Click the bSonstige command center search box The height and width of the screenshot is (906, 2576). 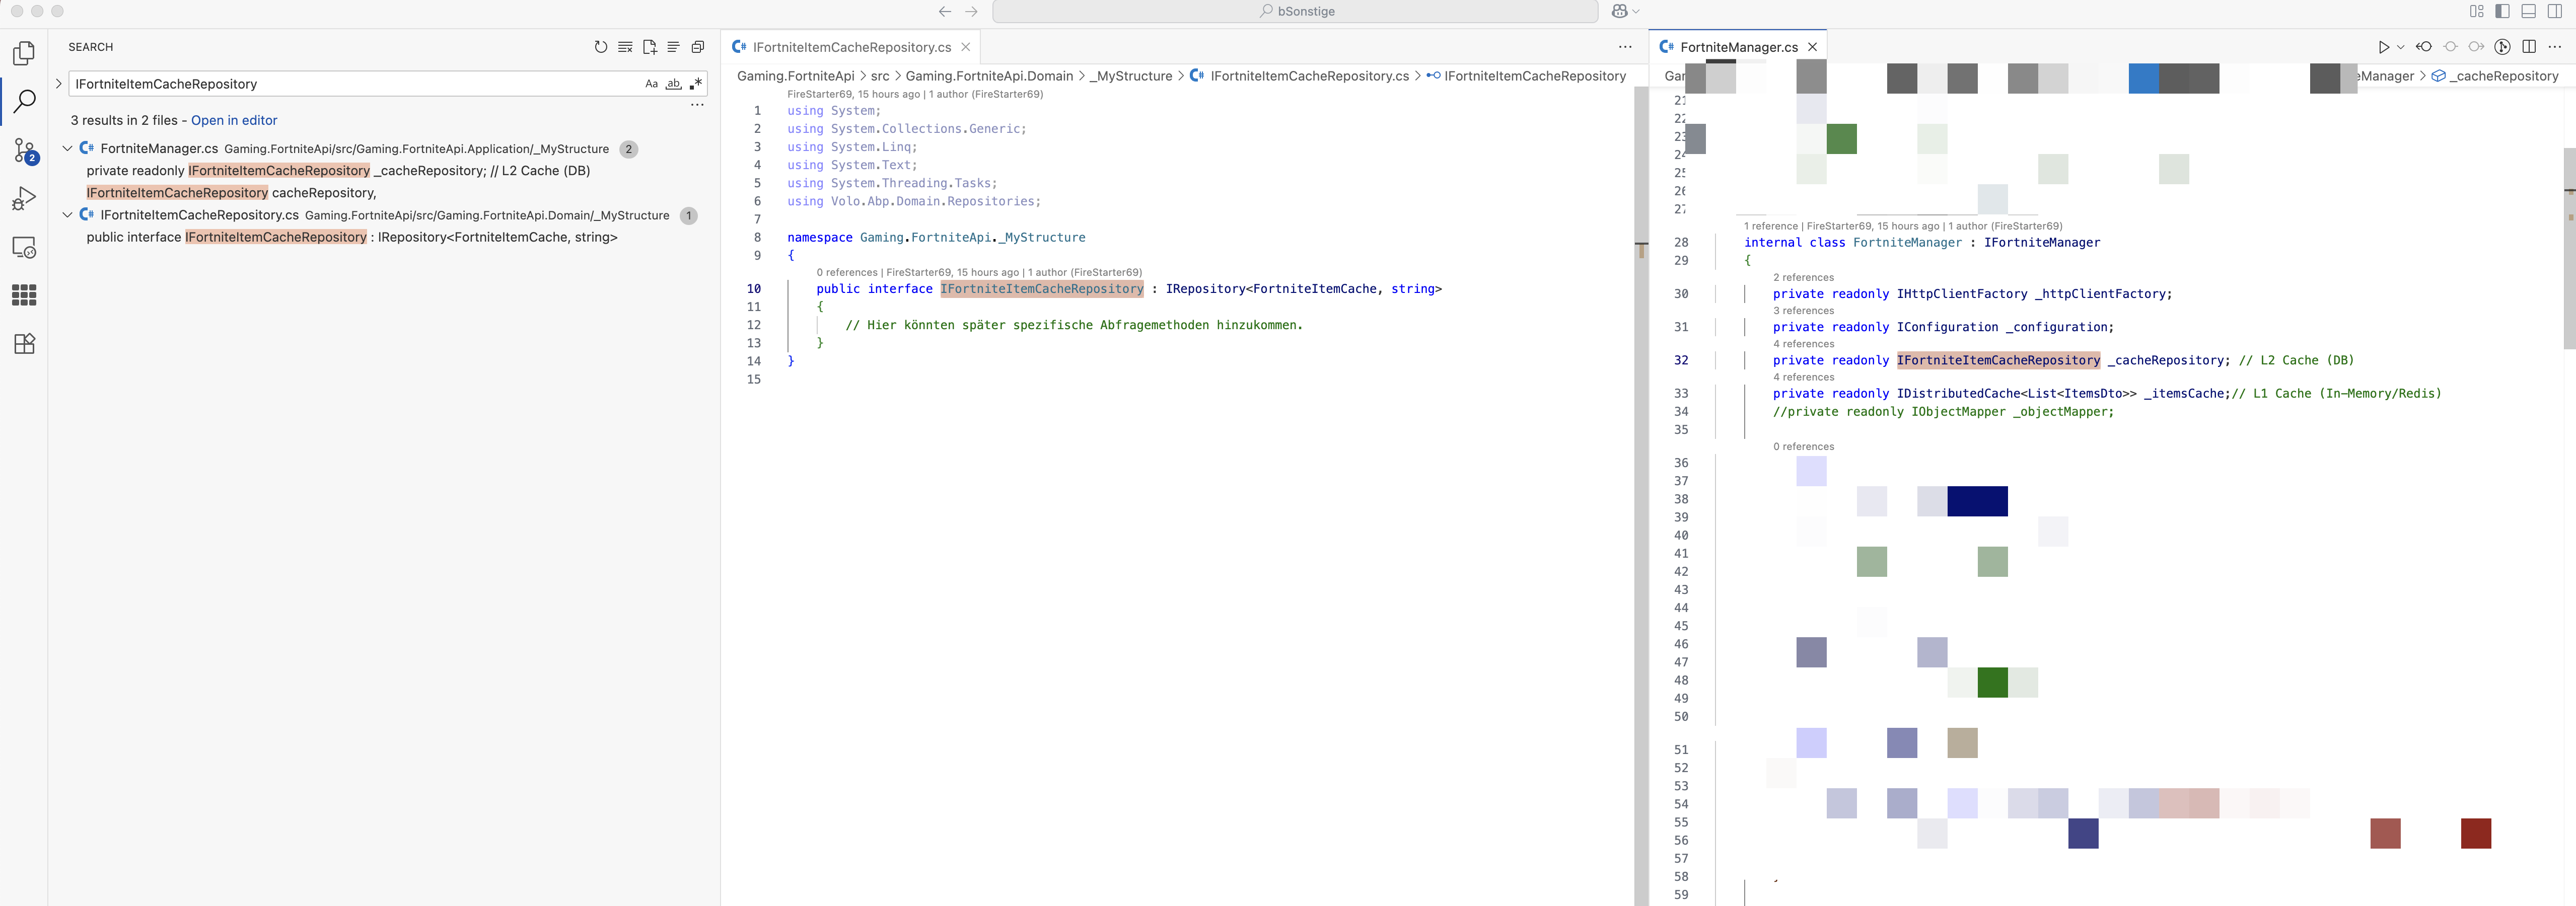pos(1295,11)
